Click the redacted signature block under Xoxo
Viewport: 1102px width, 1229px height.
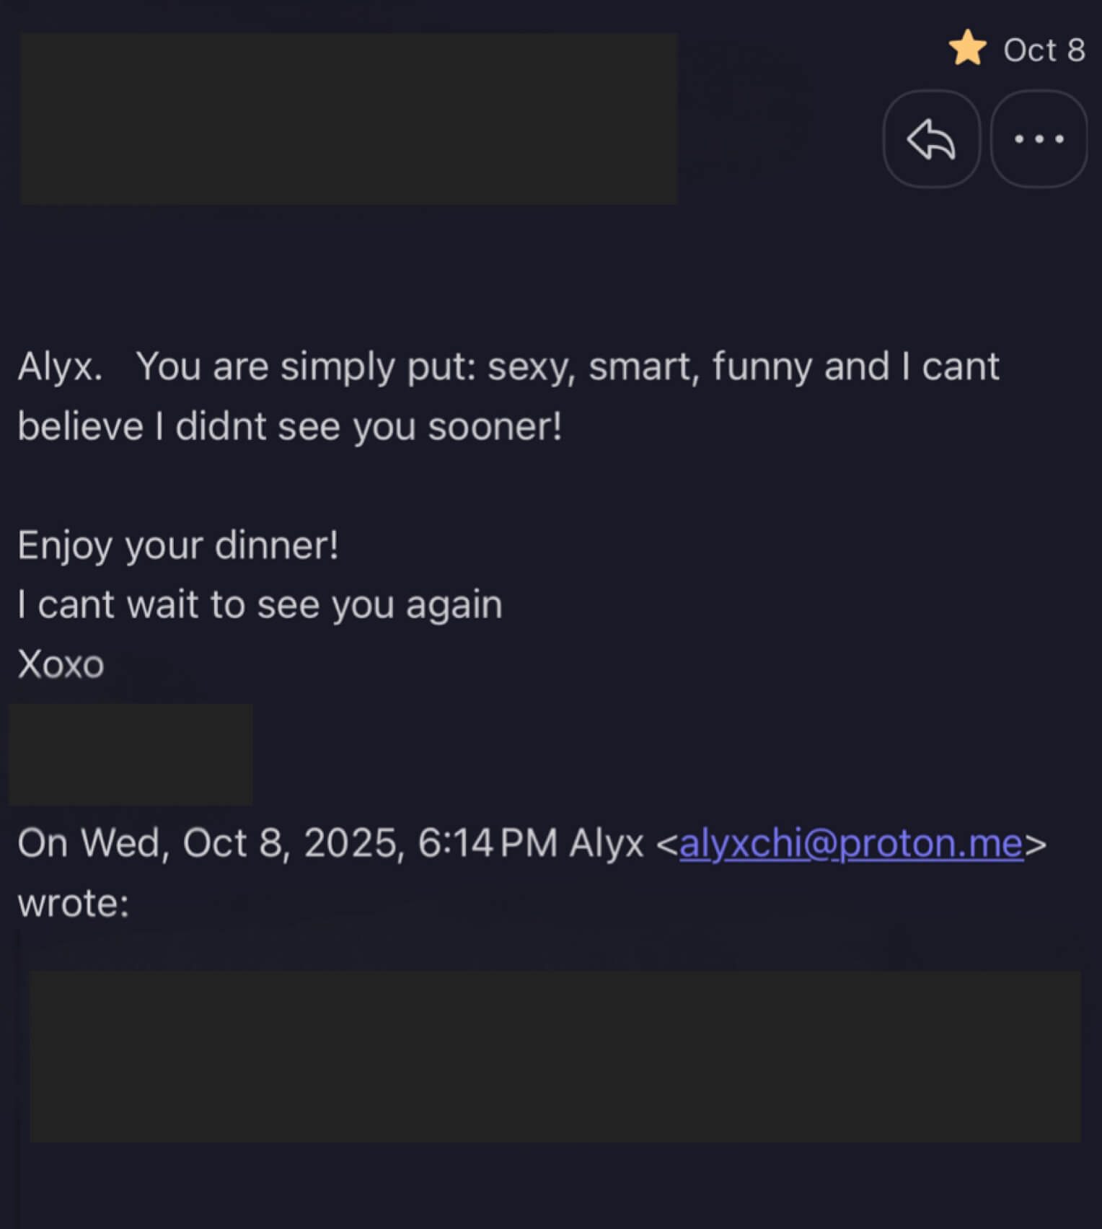pyautogui.click(x=131, y=754)
